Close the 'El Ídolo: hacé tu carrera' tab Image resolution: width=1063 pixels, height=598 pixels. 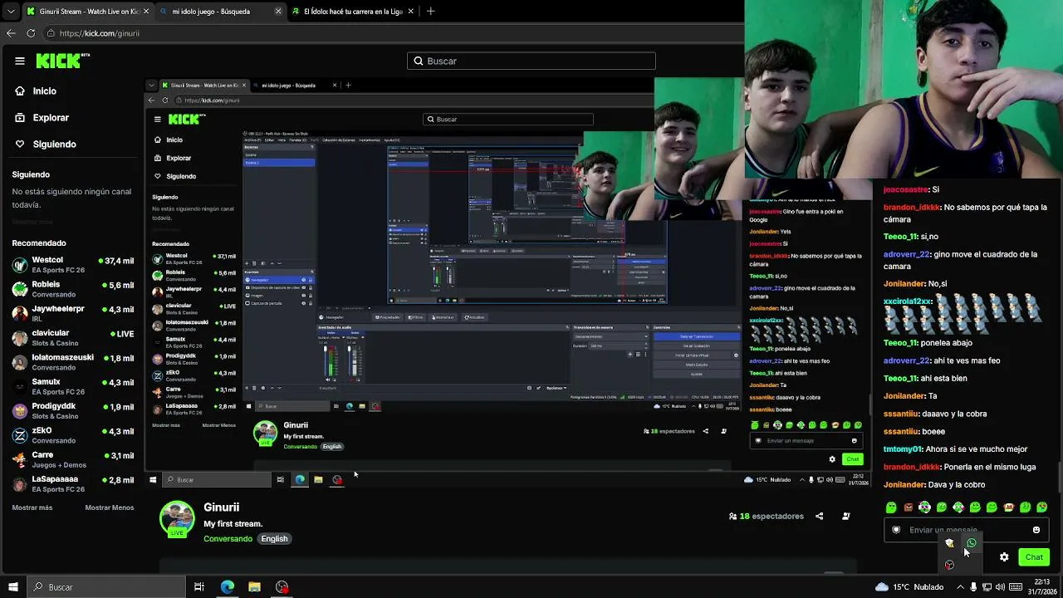tap(412, 12)
